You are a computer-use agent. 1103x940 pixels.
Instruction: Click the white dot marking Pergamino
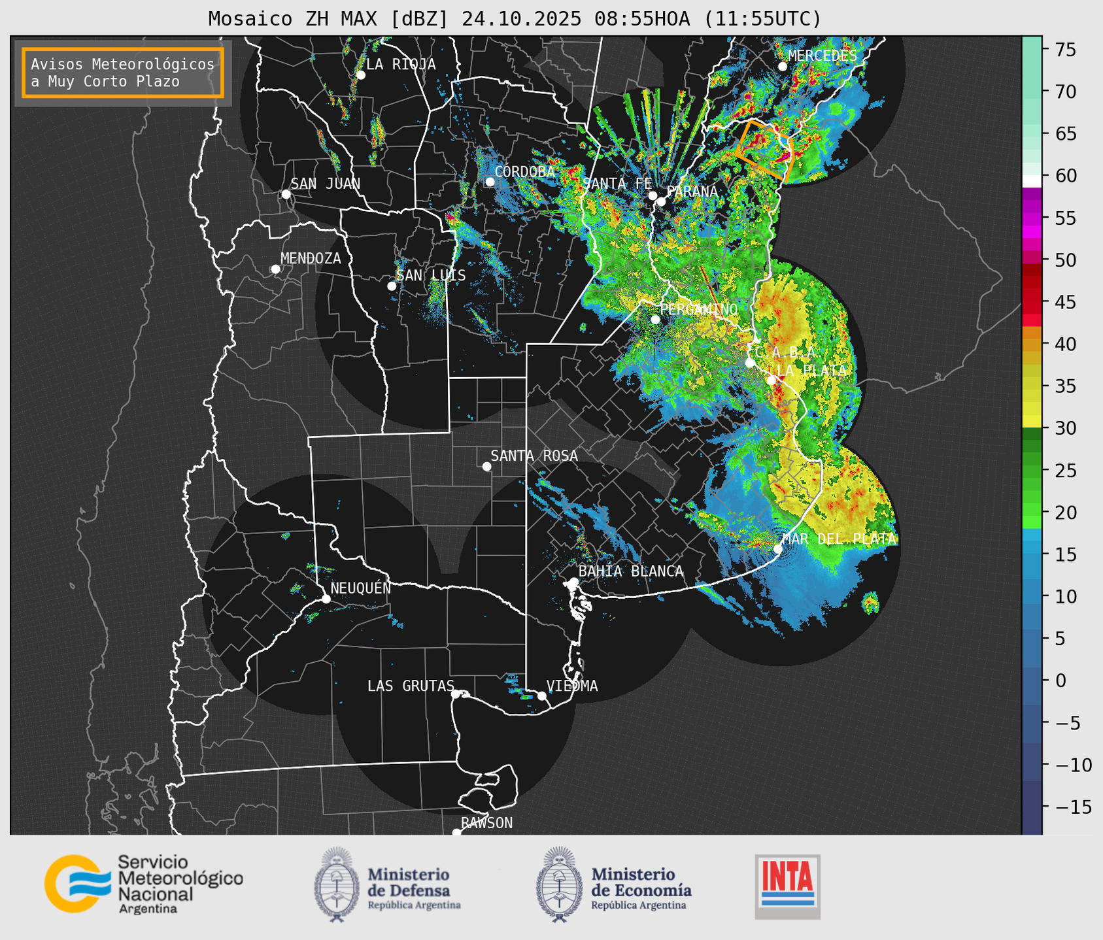[x=655, y=320]
